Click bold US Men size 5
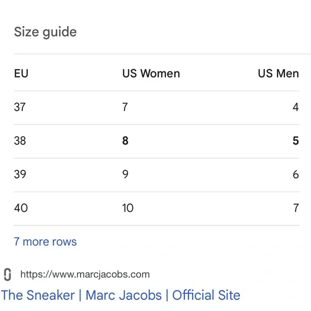 [x=296, y=141]
